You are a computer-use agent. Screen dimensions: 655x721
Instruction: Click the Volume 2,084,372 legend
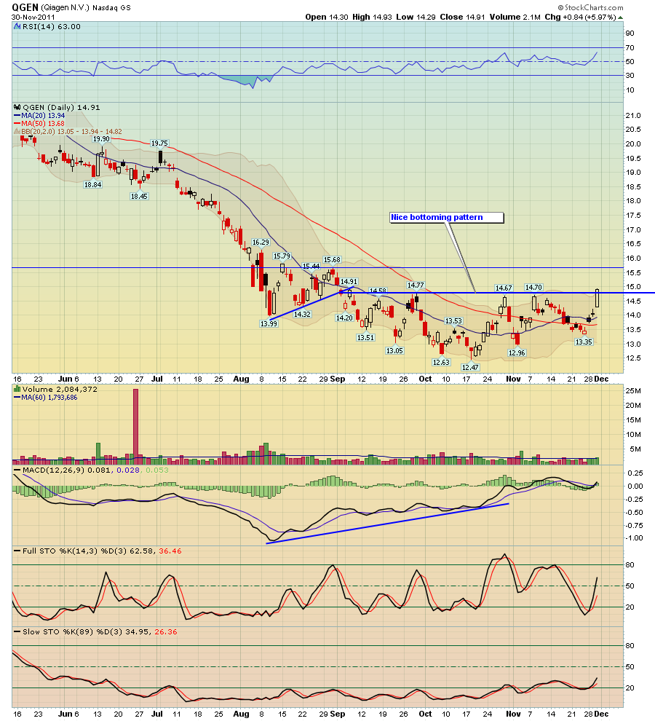tap(55, 390)
